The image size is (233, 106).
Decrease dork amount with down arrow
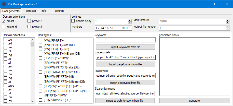(x=227, y=22)
